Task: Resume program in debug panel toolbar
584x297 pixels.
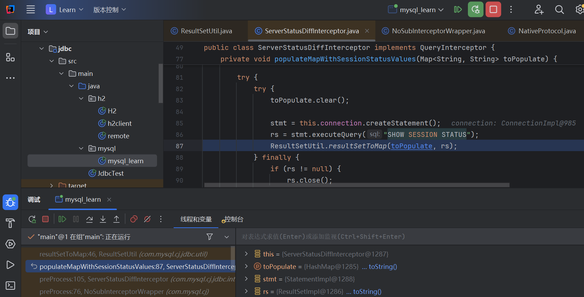Action: click(x=62, y=219)
